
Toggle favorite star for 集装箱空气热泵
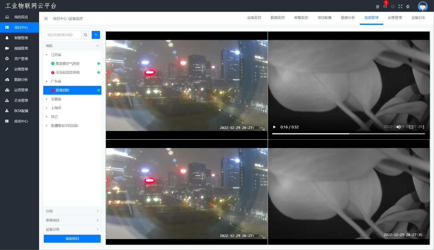[99, 64]
